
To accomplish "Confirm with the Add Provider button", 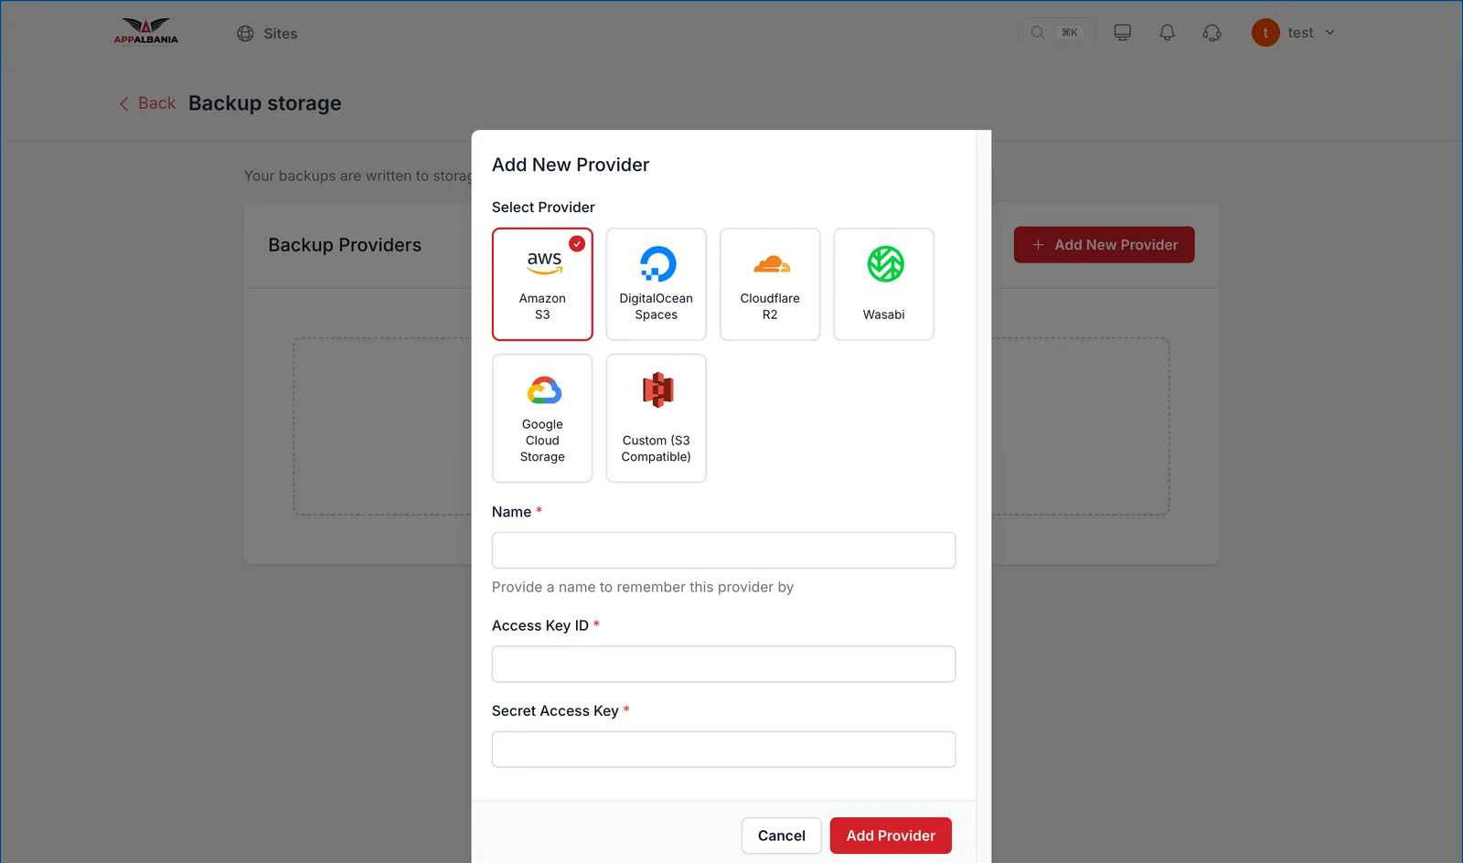I will [x=891, y=836].
